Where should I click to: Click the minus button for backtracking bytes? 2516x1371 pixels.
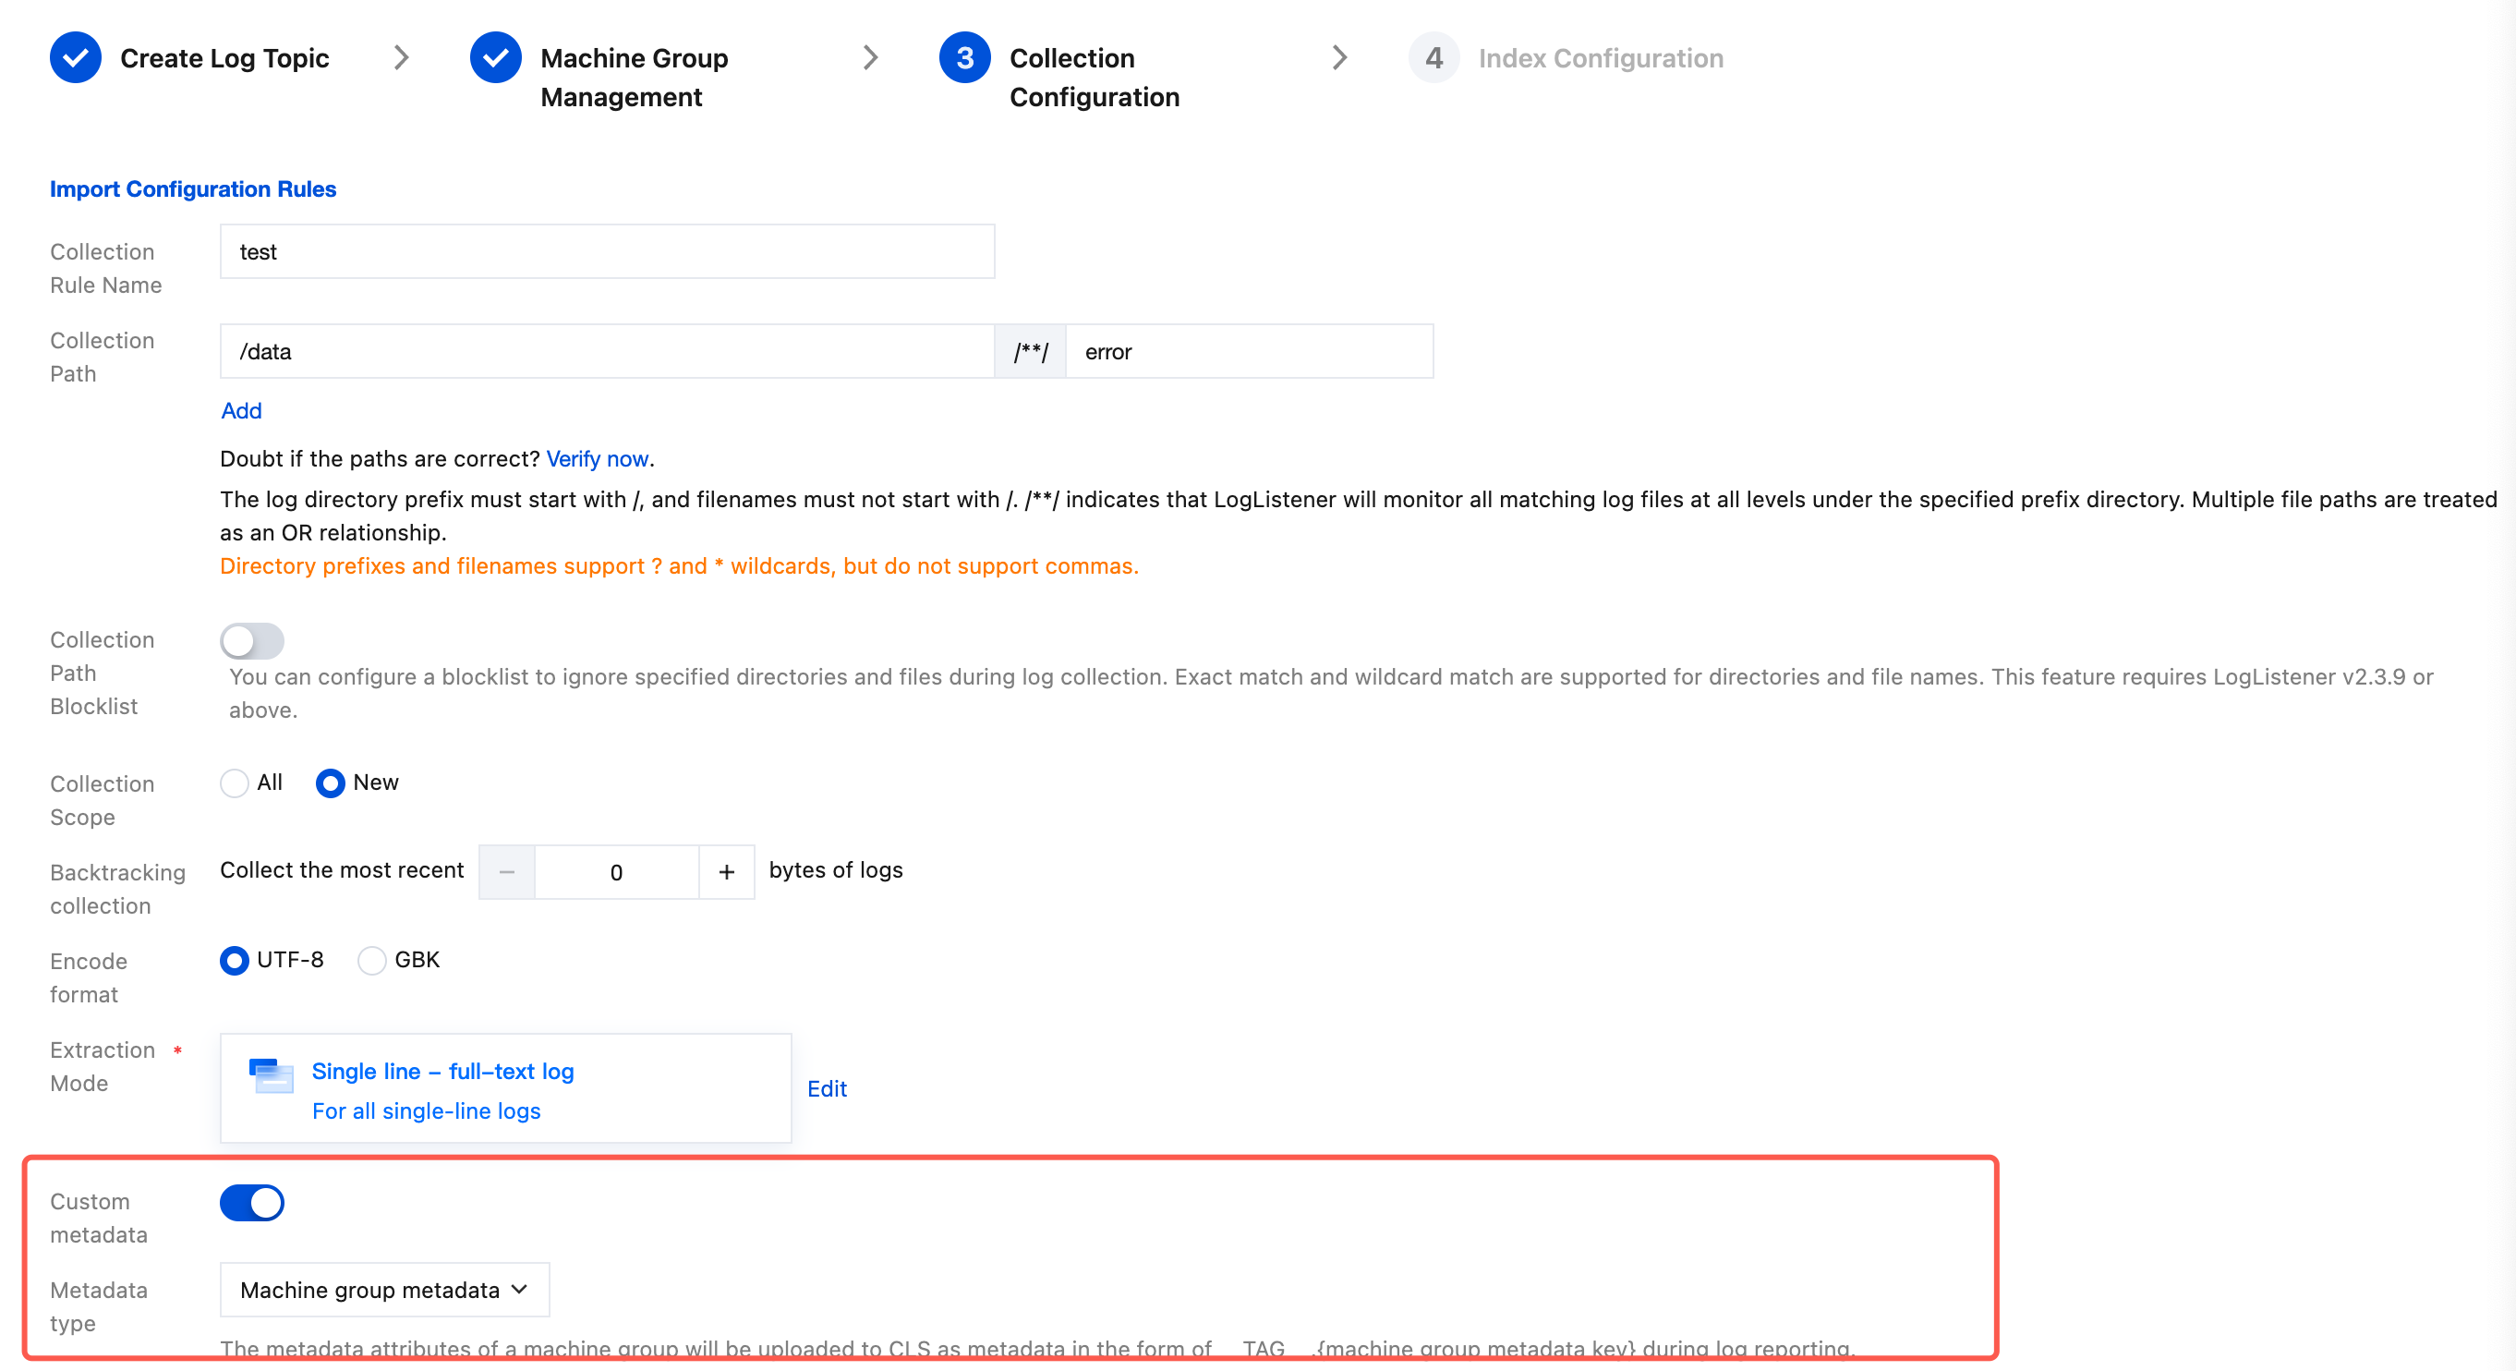pos(506,871)
